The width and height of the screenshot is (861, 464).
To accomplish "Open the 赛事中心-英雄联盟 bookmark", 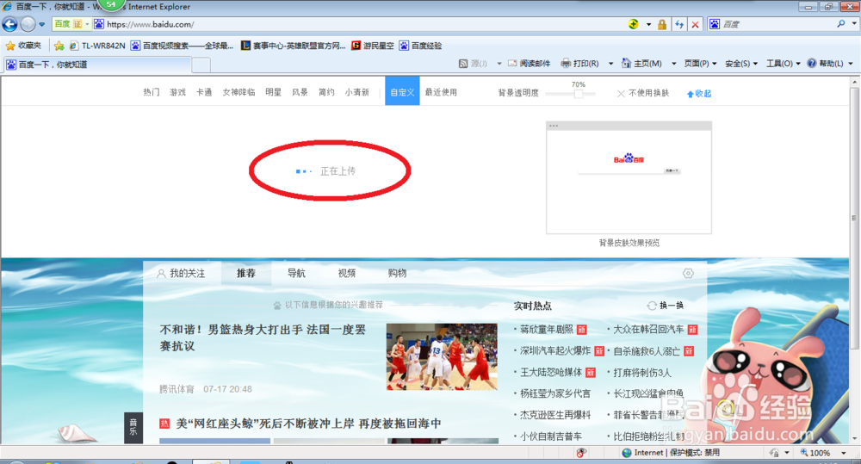I will (294, 46).
